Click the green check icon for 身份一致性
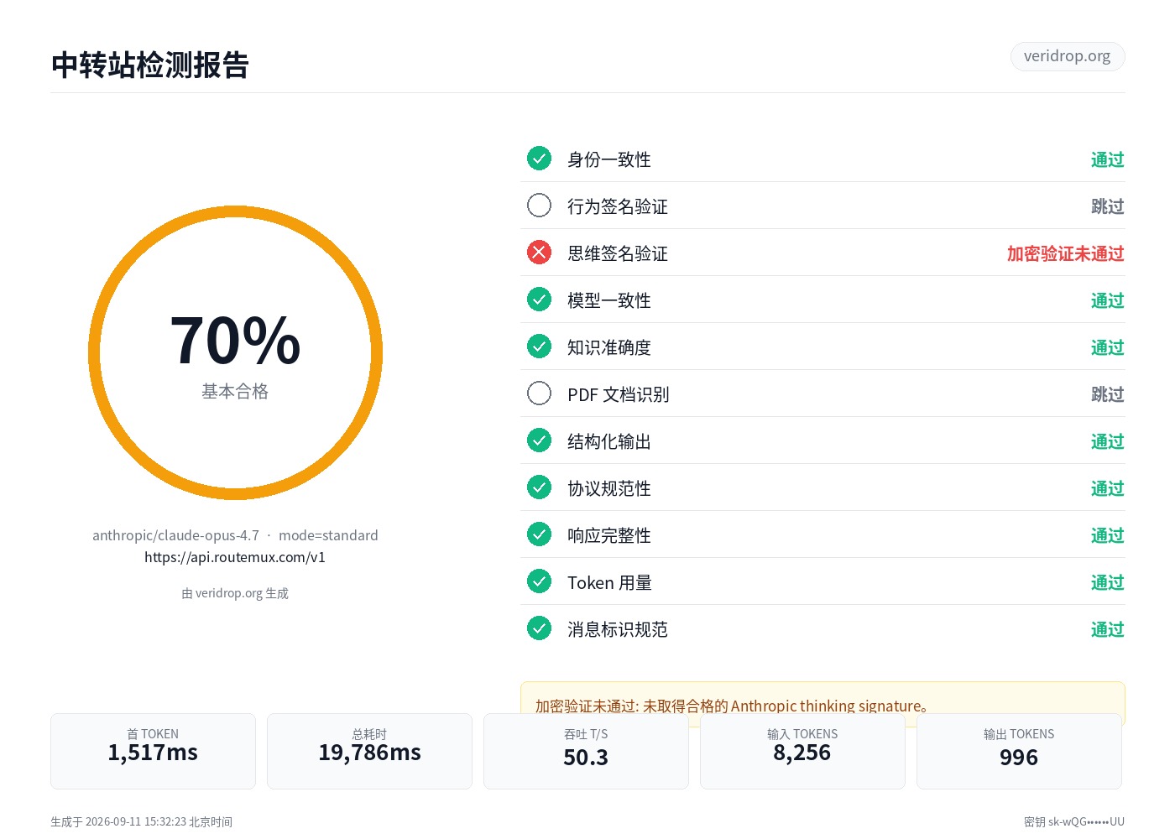This screenshot has width=1175, height=839. [x=539, y=159]
